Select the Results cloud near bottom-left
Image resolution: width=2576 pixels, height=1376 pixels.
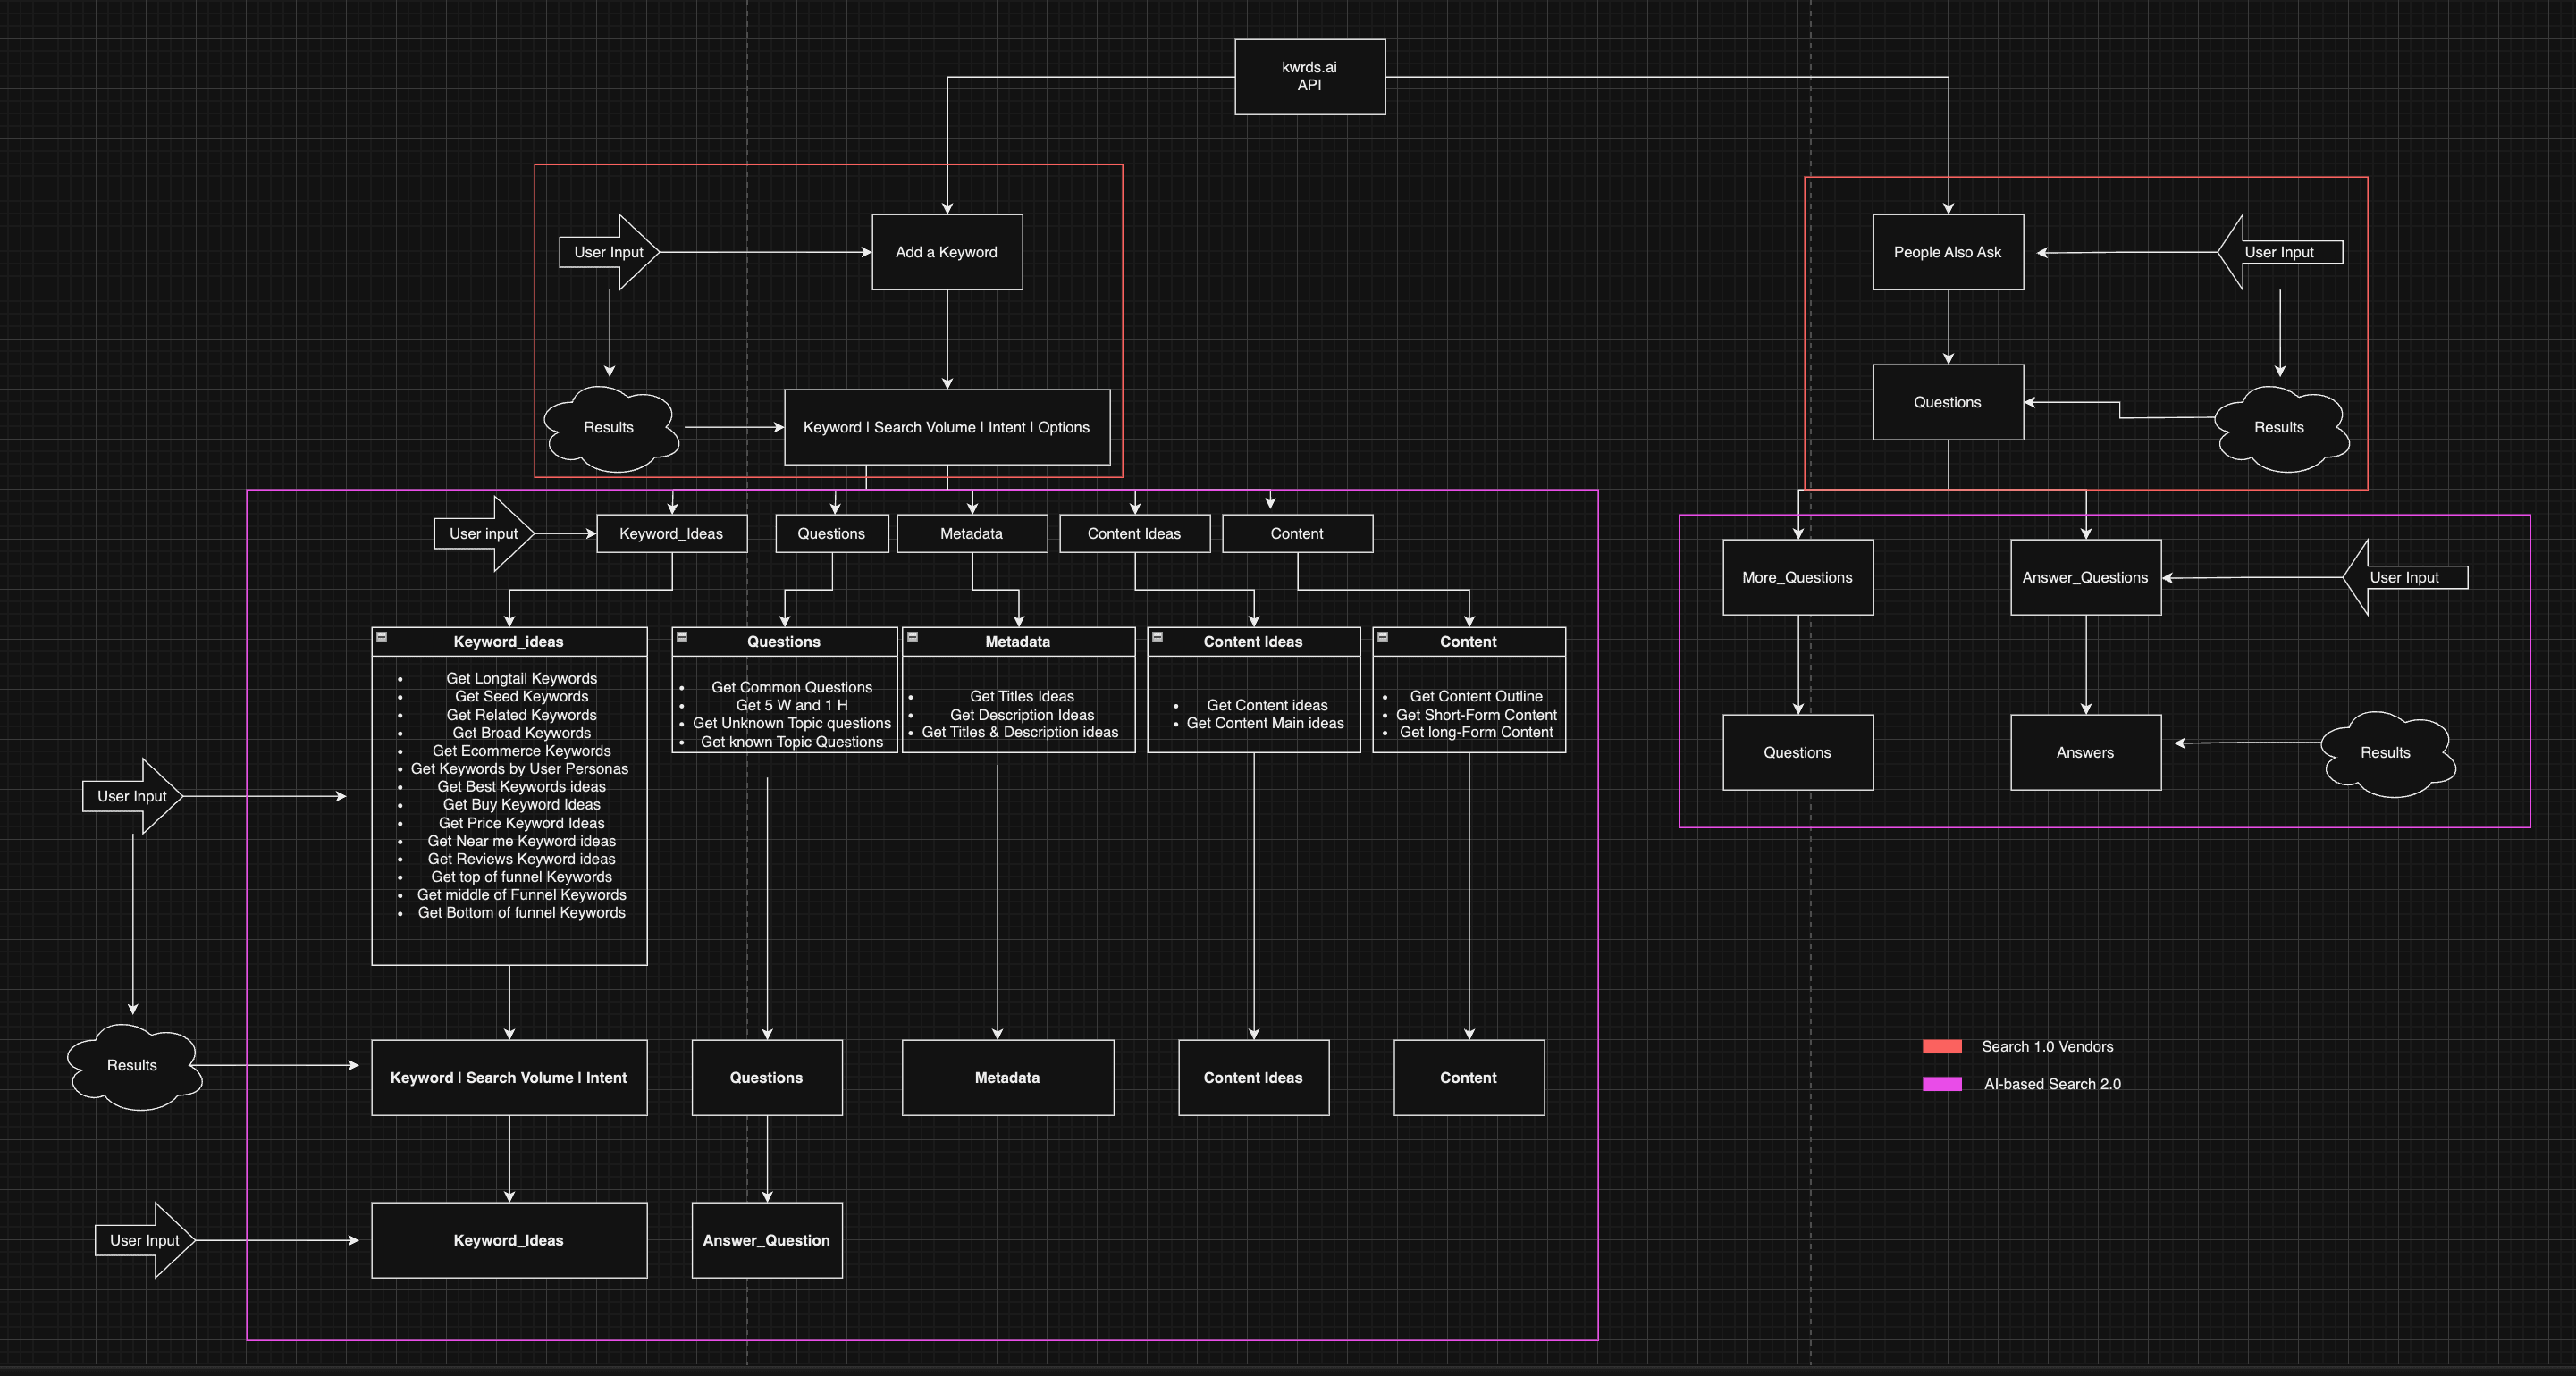coord(132,1066)
